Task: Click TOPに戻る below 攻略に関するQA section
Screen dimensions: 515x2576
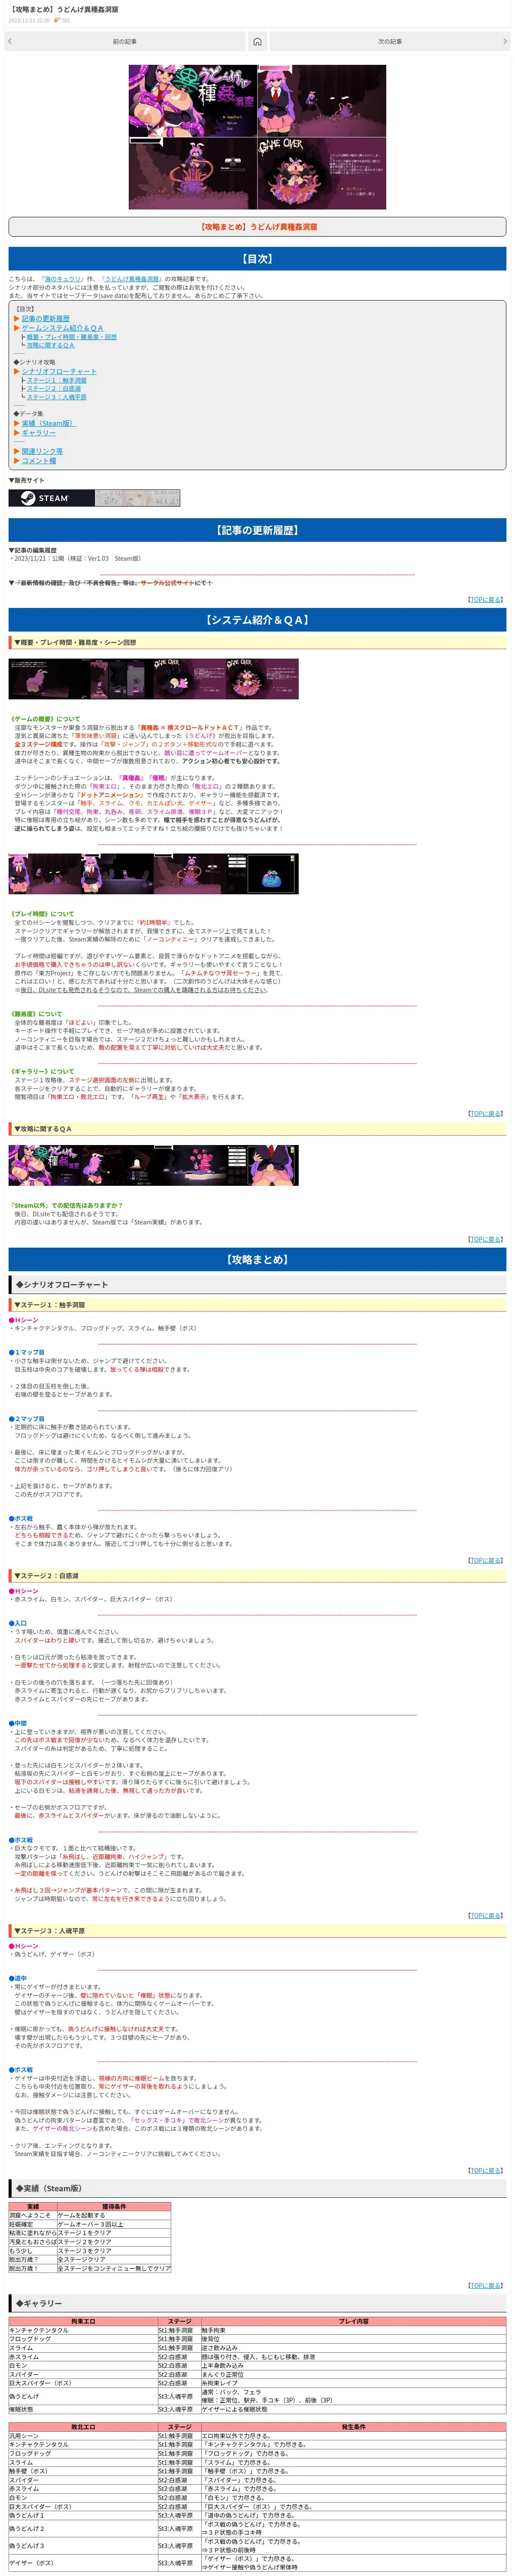Action: pos(486,1239)
